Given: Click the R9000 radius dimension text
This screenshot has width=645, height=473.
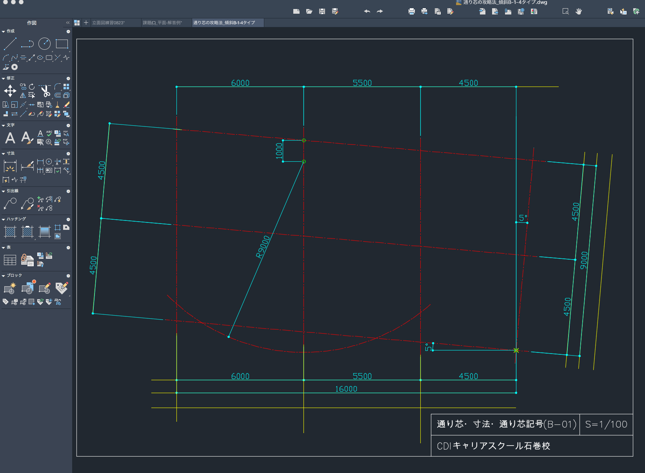Looking at the screenshot, I should click(x=263, y=247).
